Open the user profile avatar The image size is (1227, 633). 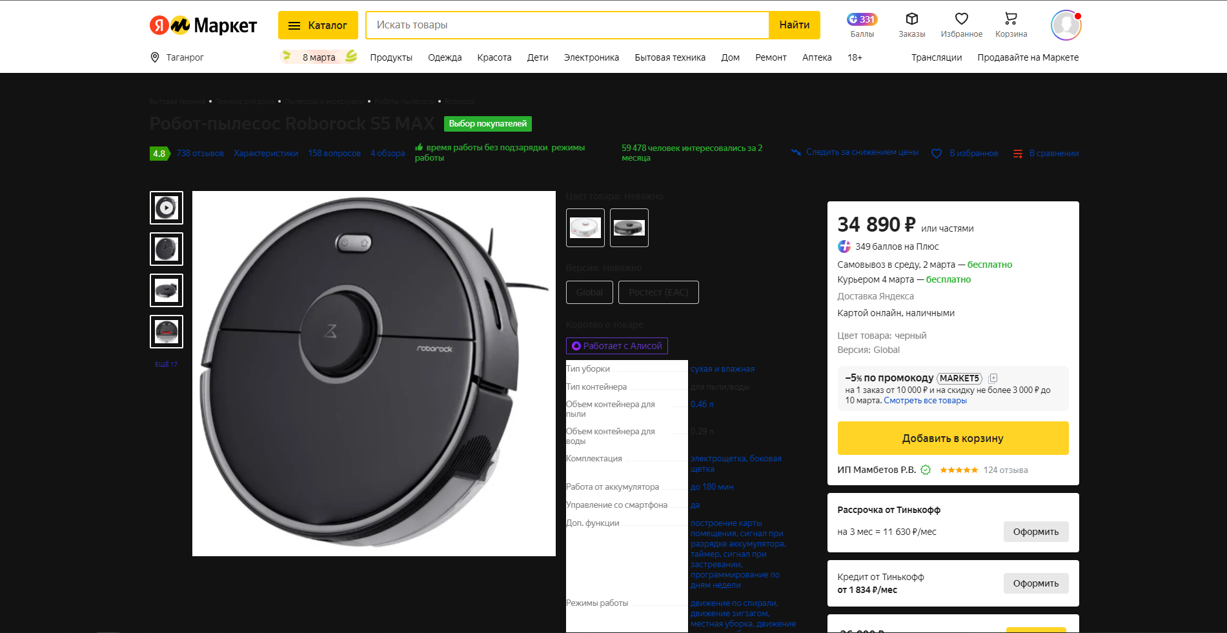(1066, 25)
